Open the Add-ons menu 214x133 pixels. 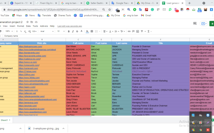44,26
